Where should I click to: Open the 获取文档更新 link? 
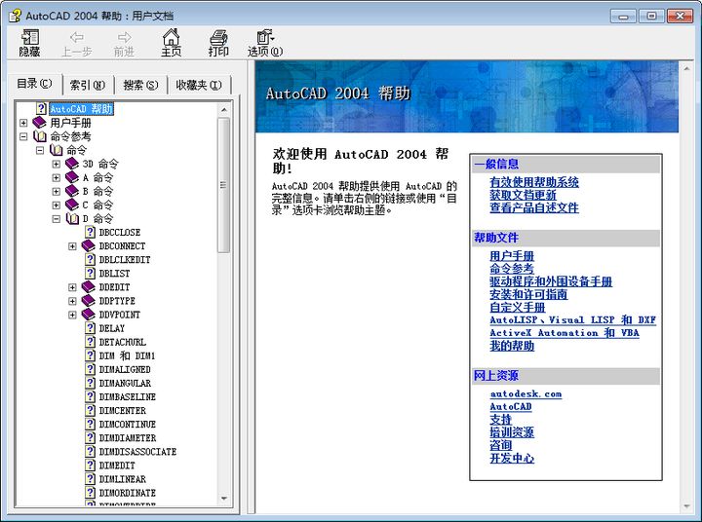523,195
